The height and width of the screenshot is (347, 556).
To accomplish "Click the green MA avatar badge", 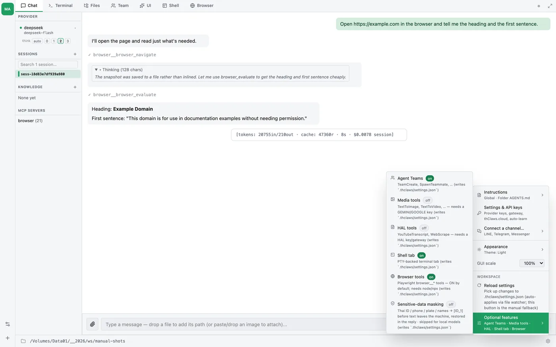I will point(8,9).
